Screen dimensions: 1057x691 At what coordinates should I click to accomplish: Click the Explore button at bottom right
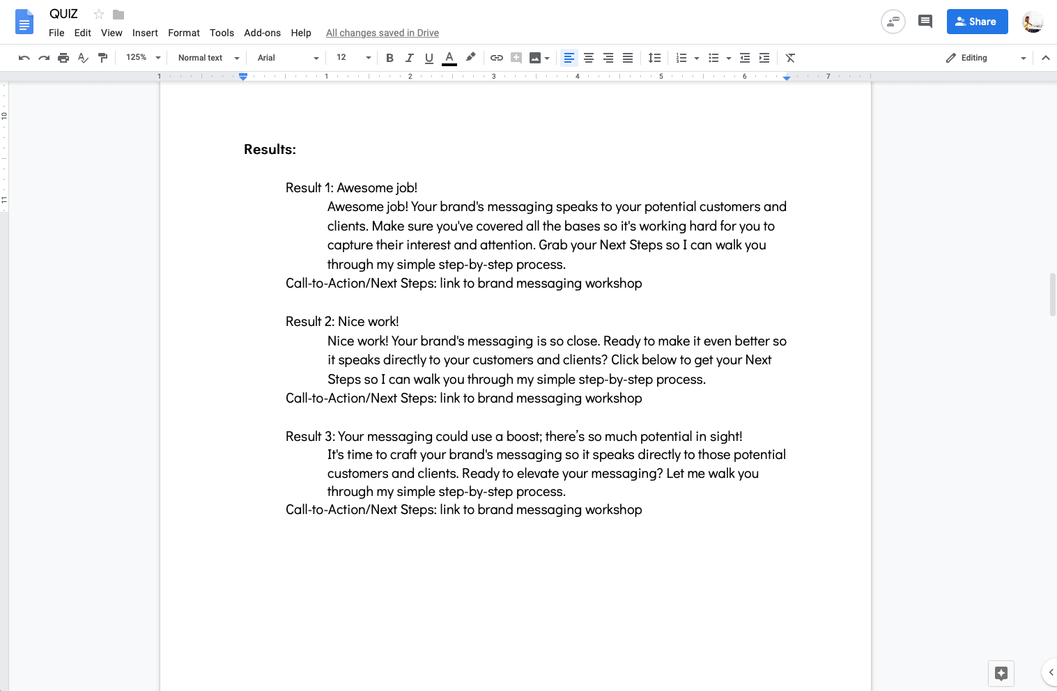coord(1001,673)
